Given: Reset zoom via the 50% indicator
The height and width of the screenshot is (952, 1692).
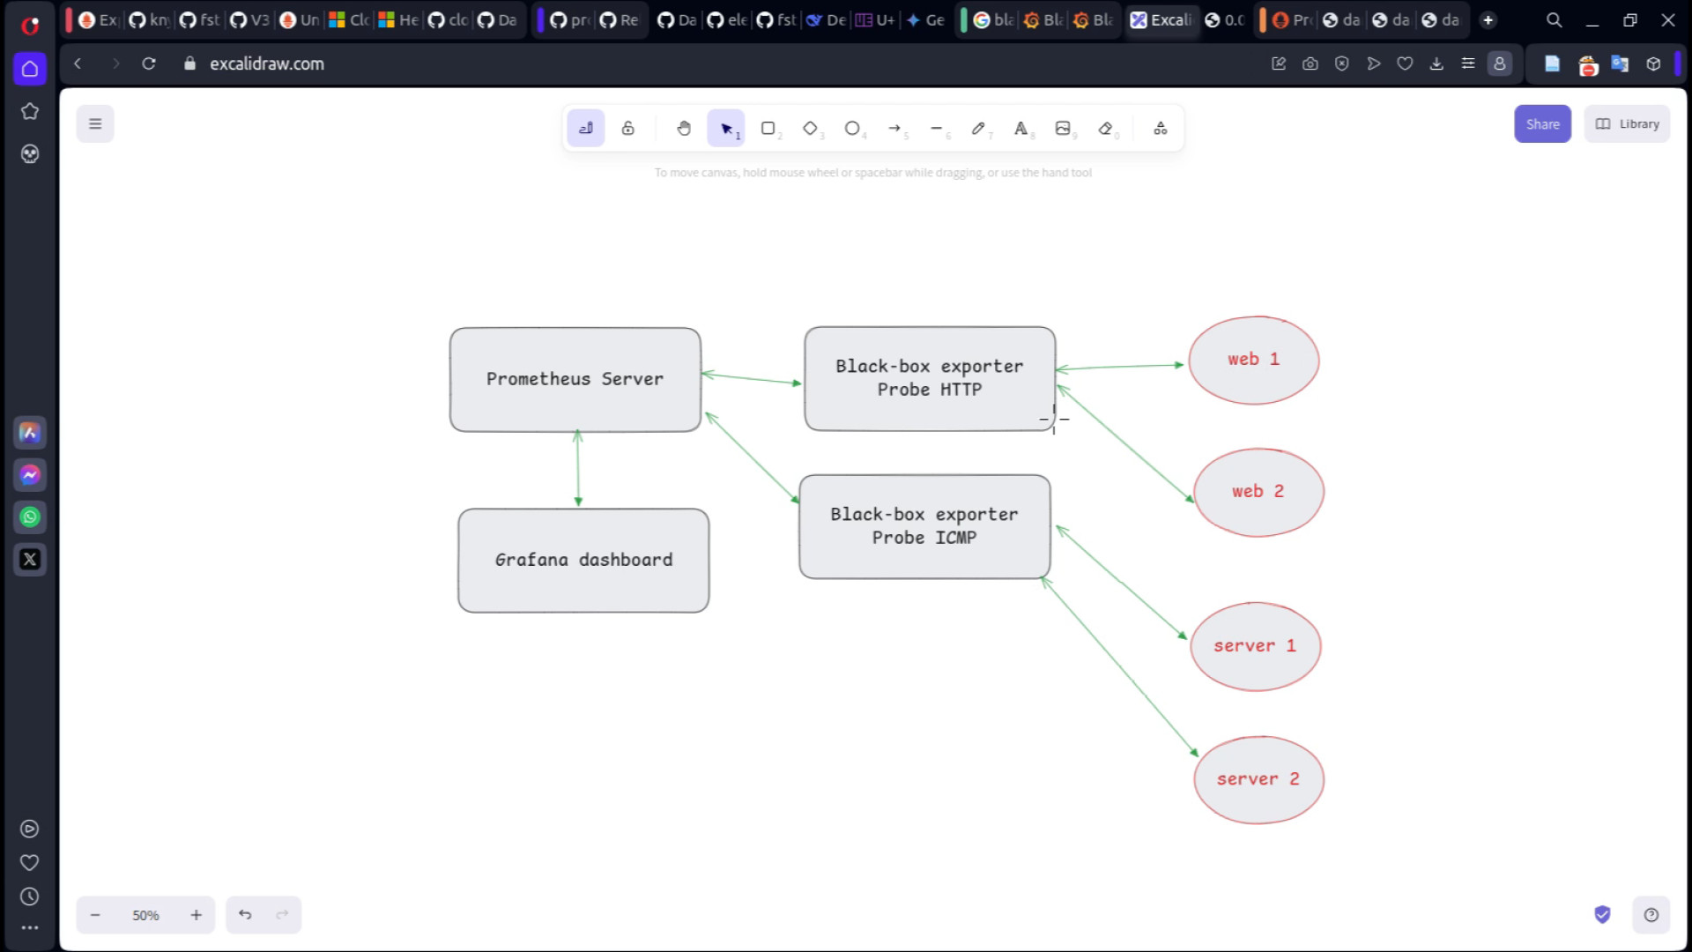Looking at the screenshot, I should click(145, 915).
